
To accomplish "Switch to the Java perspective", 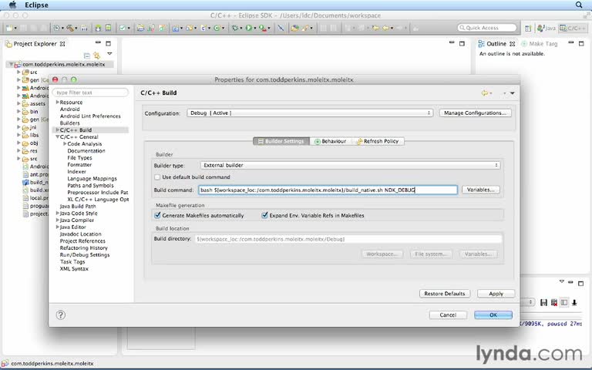I will (547, 28).
